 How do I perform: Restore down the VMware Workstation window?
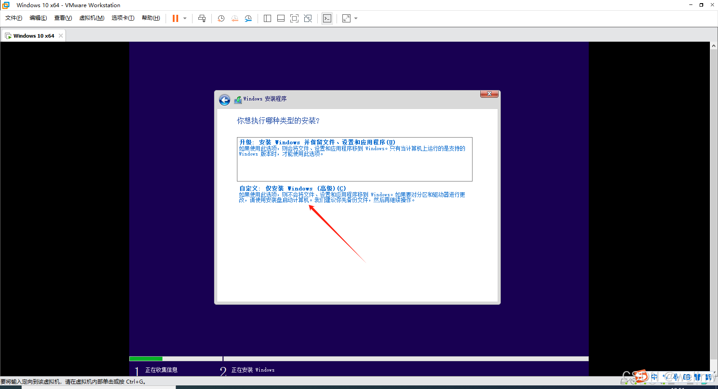[x=701, y=5]
